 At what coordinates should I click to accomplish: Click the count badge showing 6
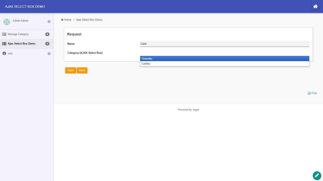pyautogui.click(x=47, y=34)
